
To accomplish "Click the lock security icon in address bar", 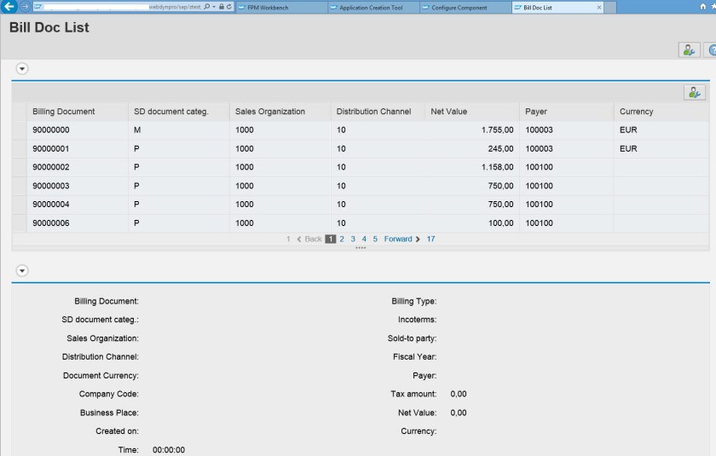I will coord(222,7).
